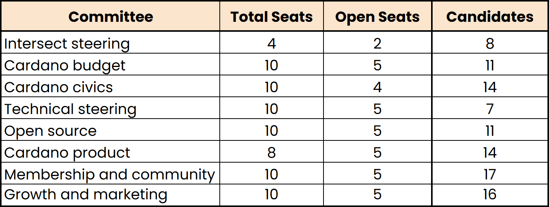Select the Open source cell
The image size is (549, 207).
(51, 131)
